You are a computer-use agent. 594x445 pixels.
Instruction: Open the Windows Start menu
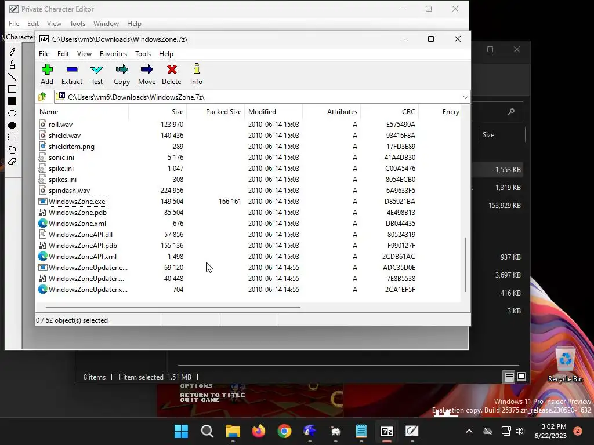pyautogui.click(x=181, y=431)
